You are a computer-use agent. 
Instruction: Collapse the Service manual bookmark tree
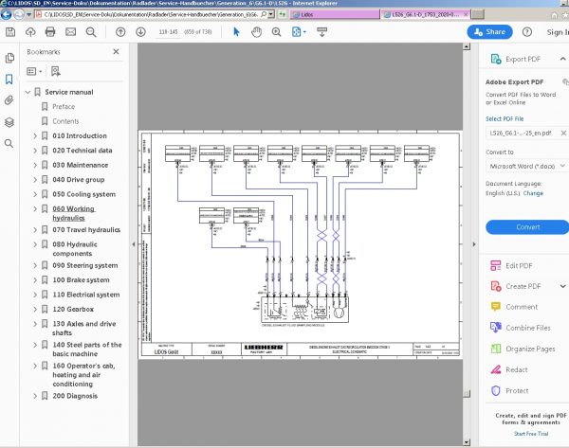(x=28, y=92)
